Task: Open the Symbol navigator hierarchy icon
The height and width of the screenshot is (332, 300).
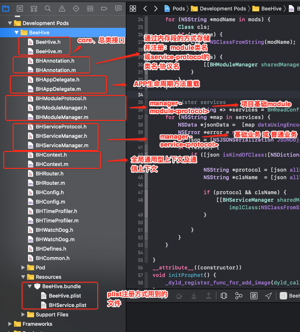Action: coord(34,8)
